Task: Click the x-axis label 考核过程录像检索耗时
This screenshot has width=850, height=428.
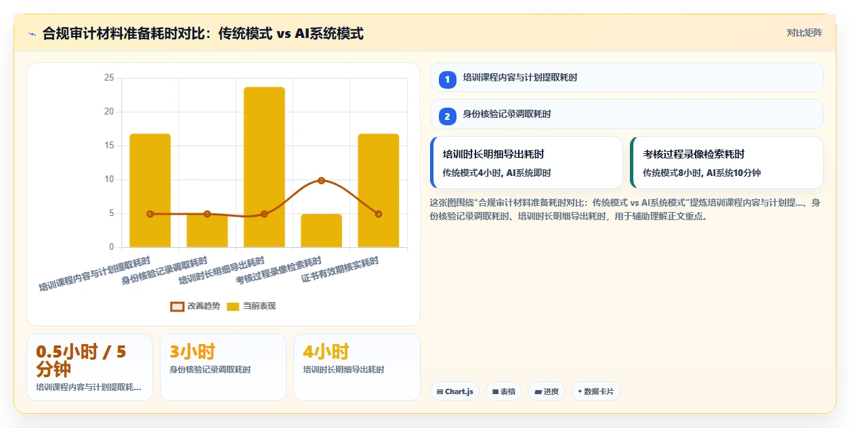Action: tap(278, 272)
